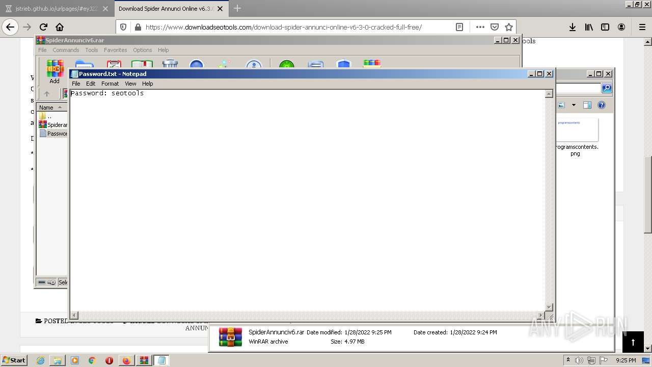Click WinRAR's blue shield Protect icon

(344, 64)
